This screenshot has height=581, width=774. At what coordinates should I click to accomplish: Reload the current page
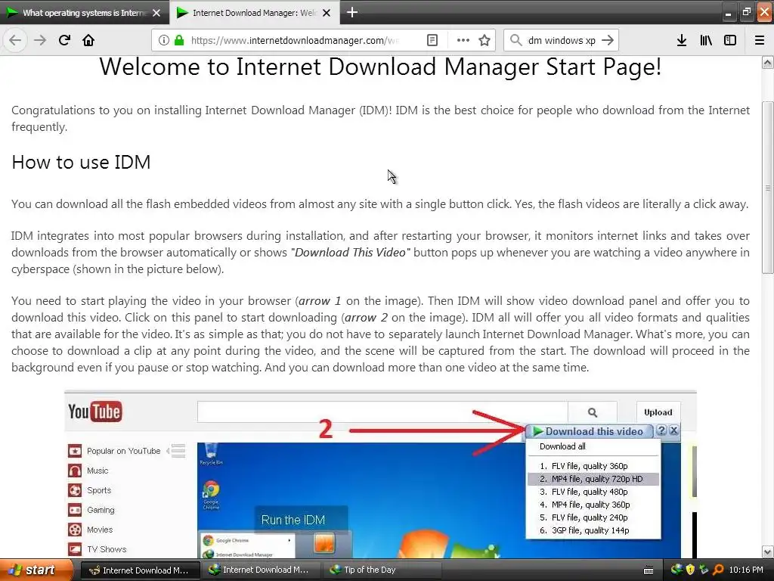click(64, 40)
